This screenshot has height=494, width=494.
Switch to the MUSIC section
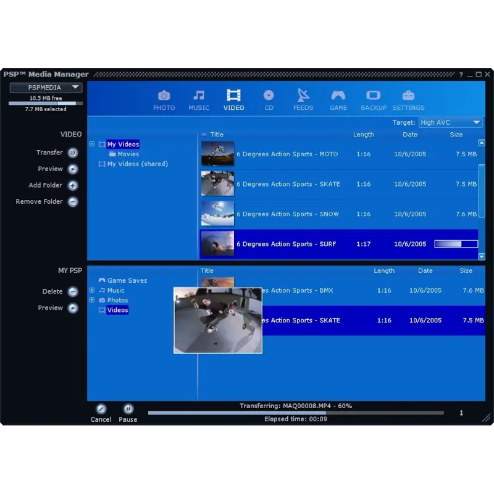click(199, 96)
